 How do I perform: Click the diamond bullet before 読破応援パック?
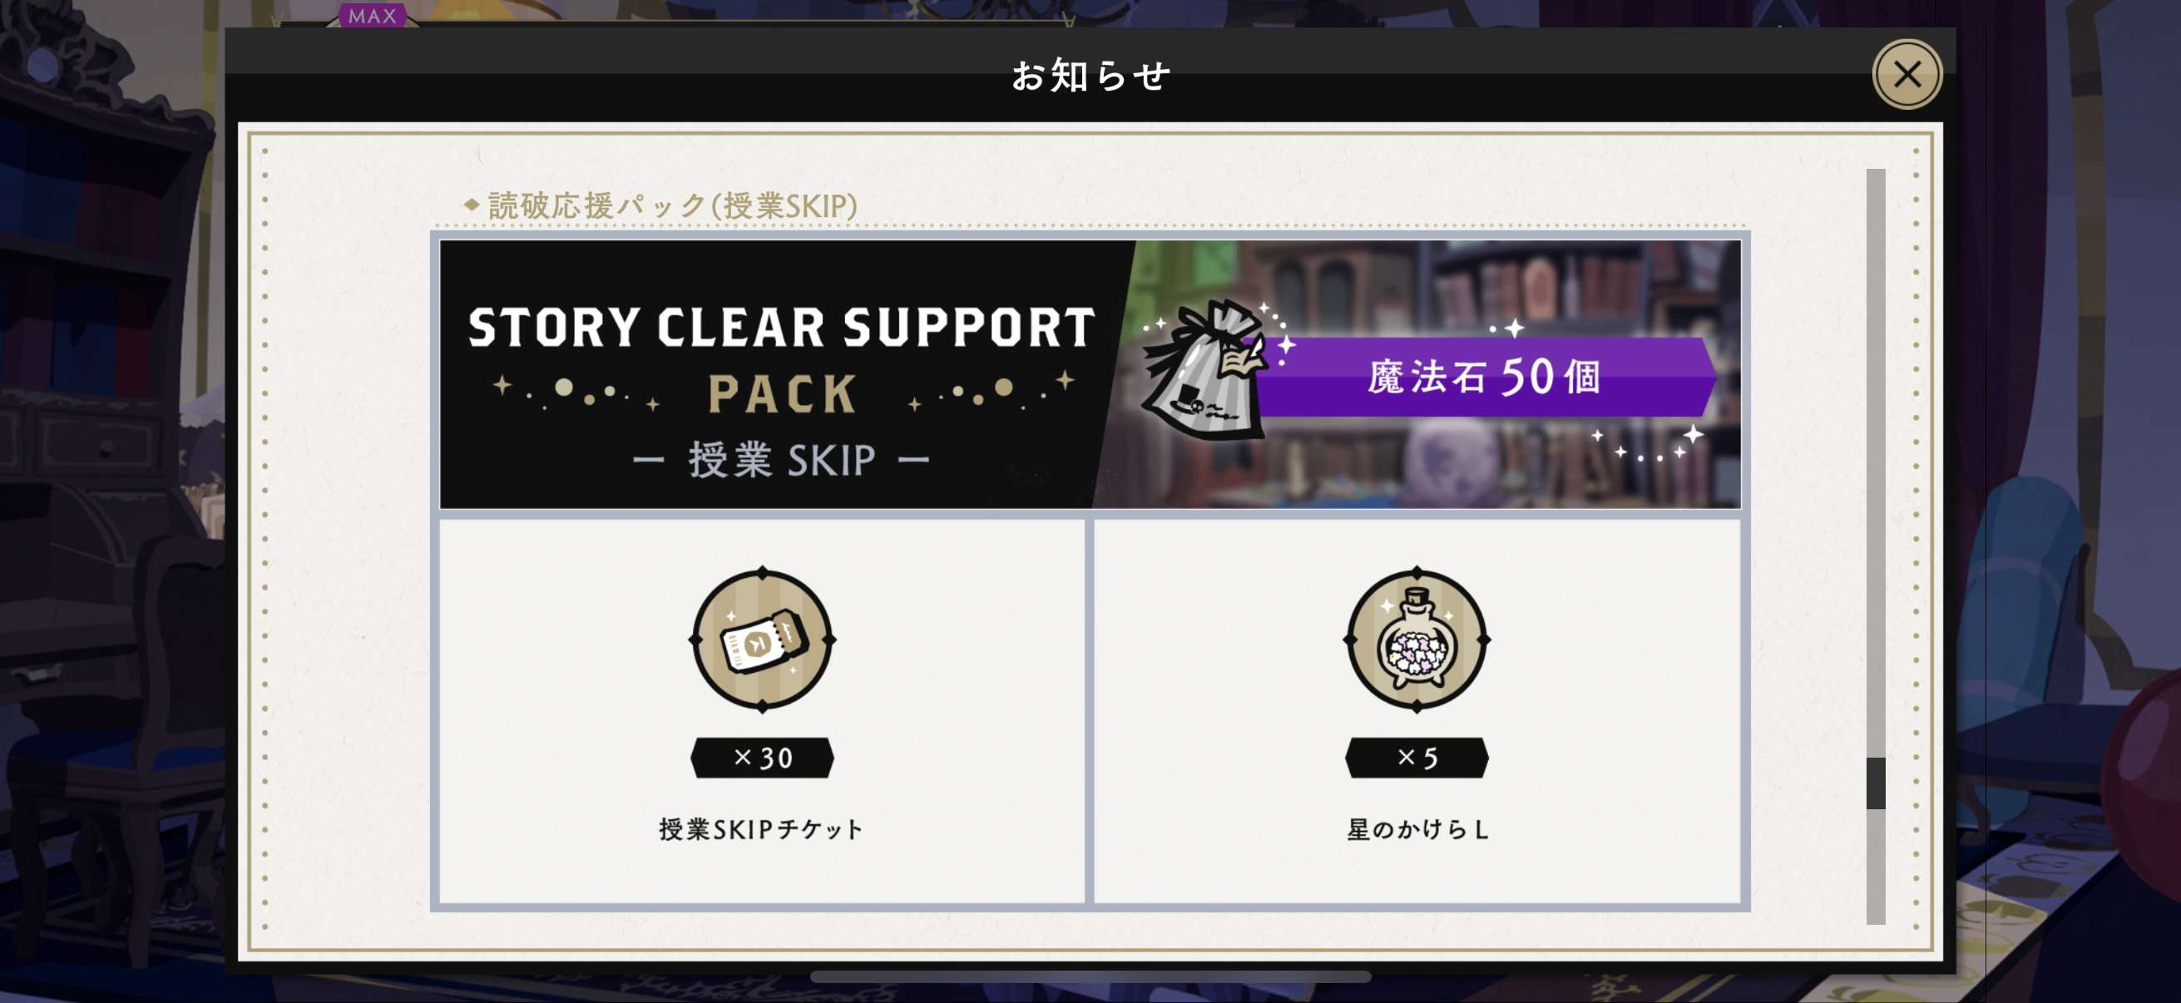click(472, 204)
